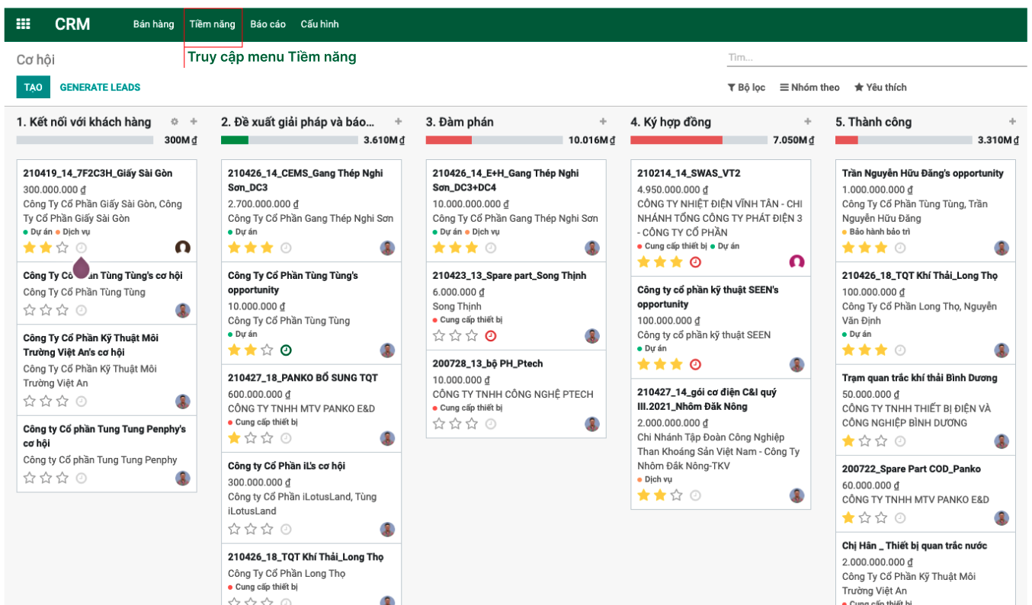Viewport: 1032px width, 605px height.
Task: Set first star priority on 200728_13_bộ PH_Ptech card
Action: pyautogui.click(x=439, y=424)
